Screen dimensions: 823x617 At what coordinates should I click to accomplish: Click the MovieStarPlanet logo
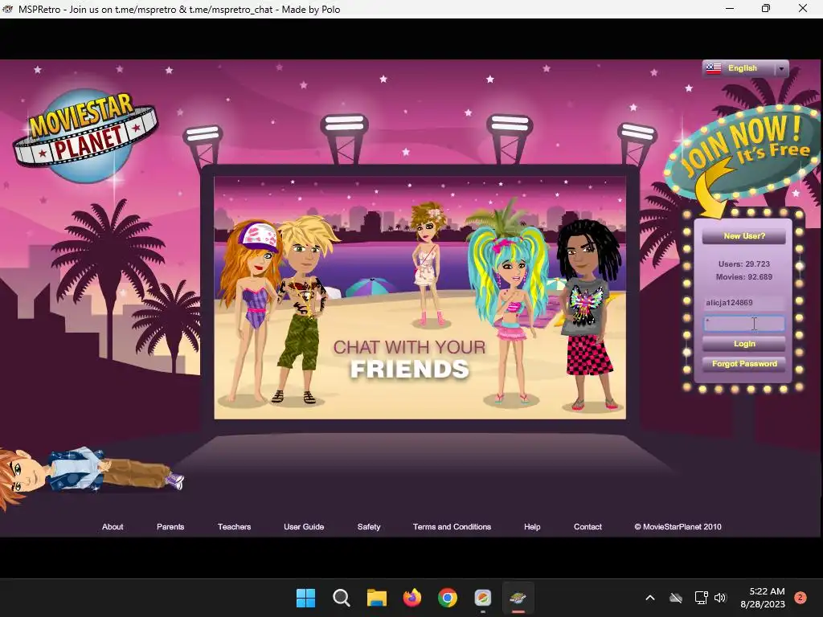(85, 135)
